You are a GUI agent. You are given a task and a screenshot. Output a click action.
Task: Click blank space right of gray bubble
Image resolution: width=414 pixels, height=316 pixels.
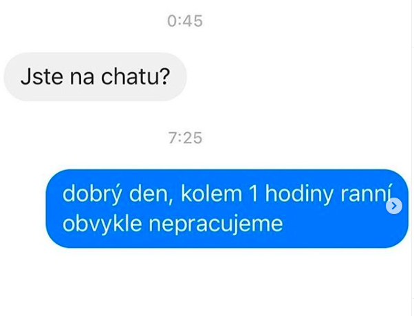(296, 77)
